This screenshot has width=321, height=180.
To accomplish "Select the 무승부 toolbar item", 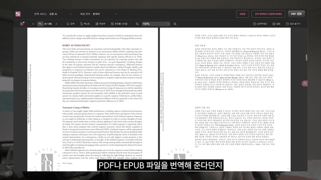I will [101, 24].
